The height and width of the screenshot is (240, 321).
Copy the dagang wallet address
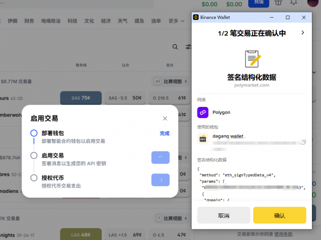[303, 142]
